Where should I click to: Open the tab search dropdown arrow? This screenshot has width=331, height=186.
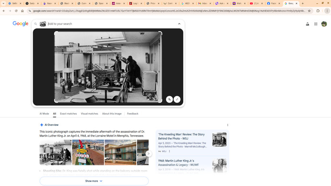(3, 3)
